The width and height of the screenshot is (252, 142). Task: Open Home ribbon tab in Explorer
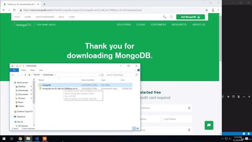pyautogui.click(x=23, y=70)
